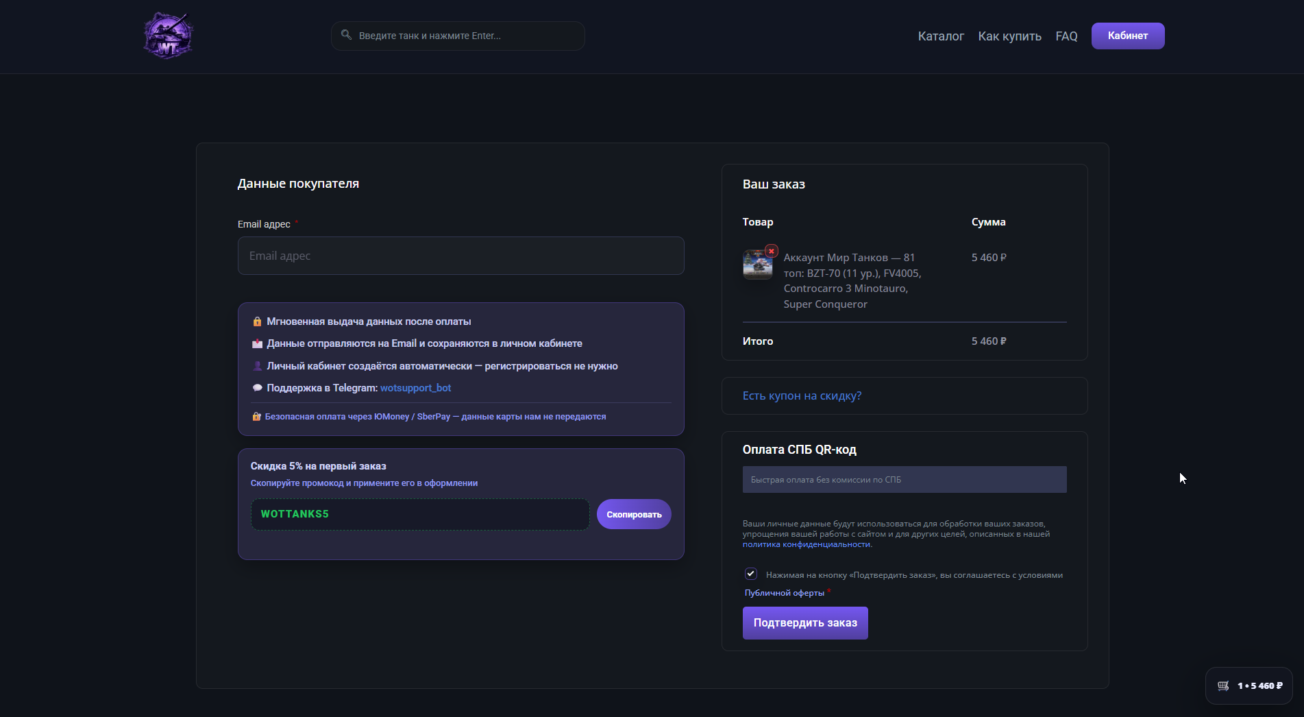Click the Сумма column header
Viewport: 1304px width, 717px height.
pyautogui.click(x=989, y=222)
